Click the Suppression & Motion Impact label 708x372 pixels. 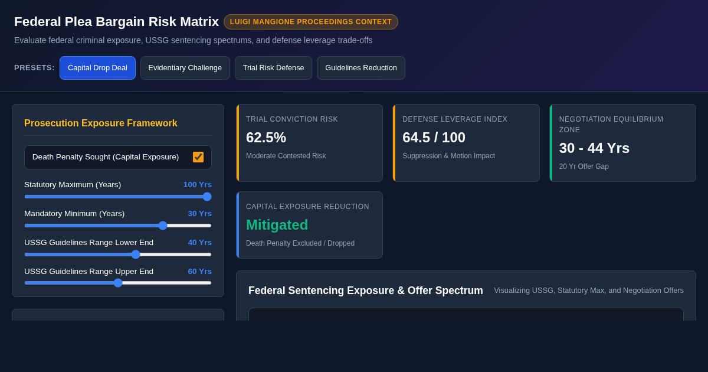449,156
